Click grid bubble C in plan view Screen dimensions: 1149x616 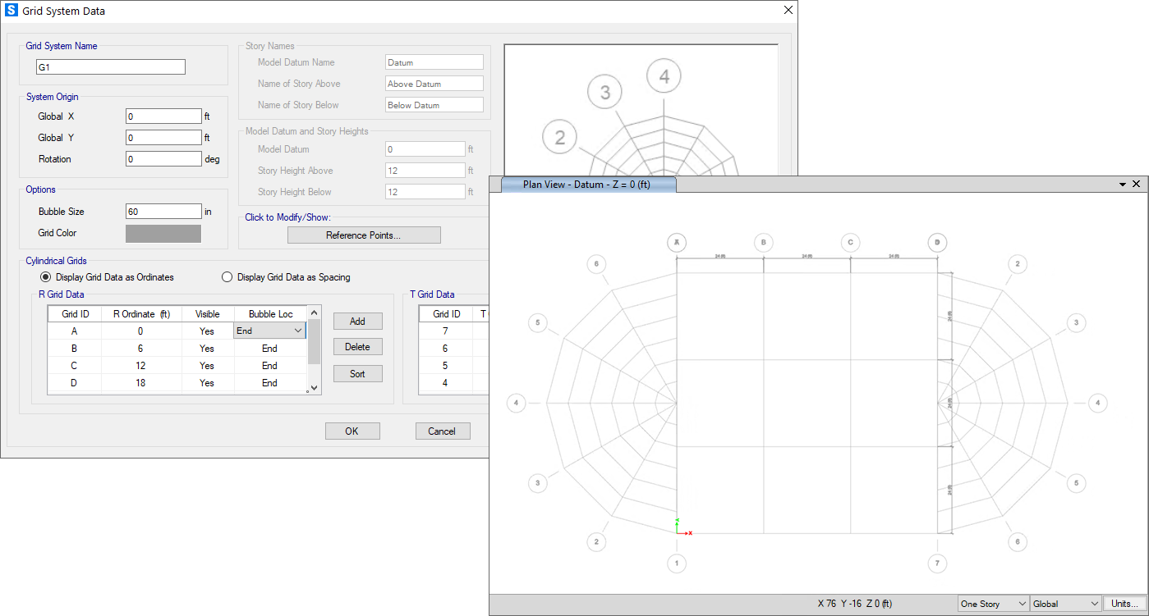coord(850,243)
